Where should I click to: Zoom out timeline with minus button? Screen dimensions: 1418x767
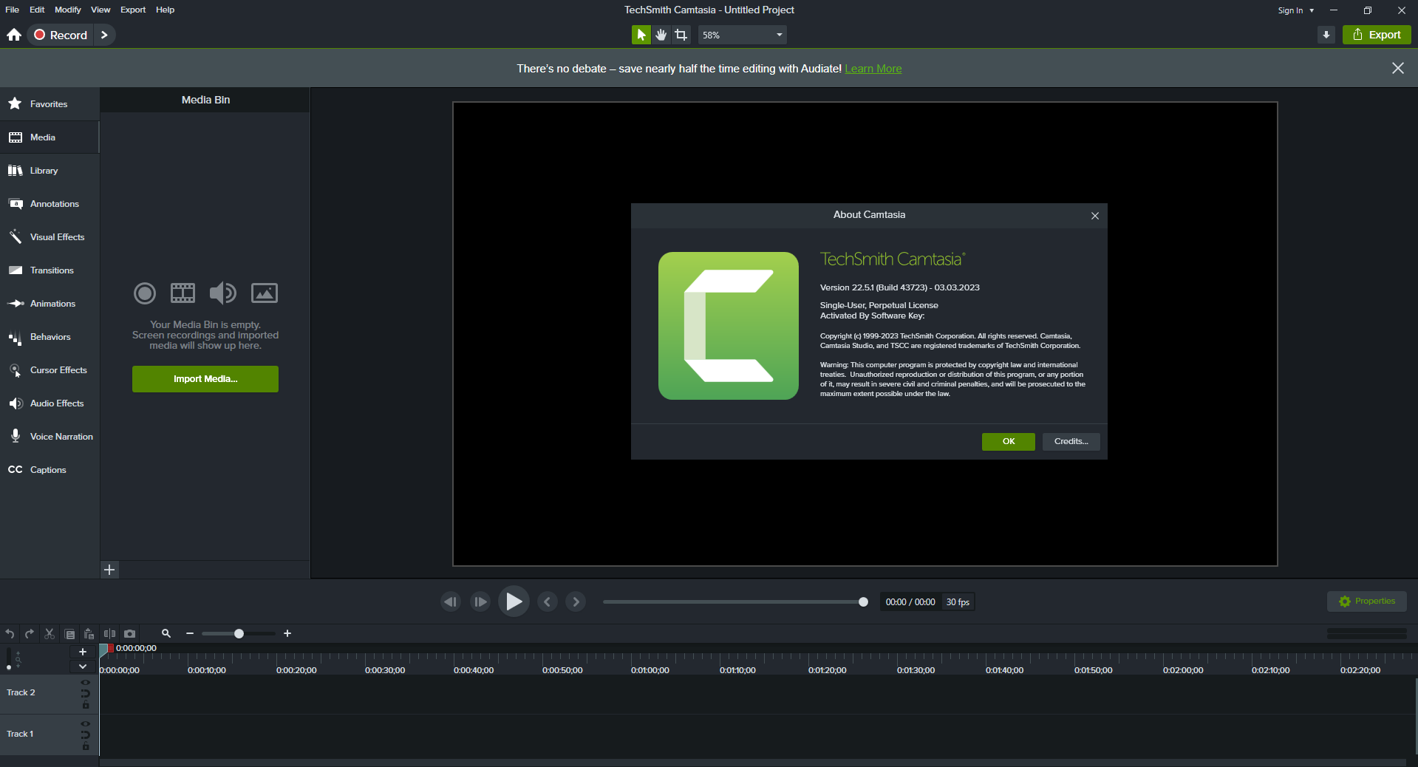(x=190, y=634)
